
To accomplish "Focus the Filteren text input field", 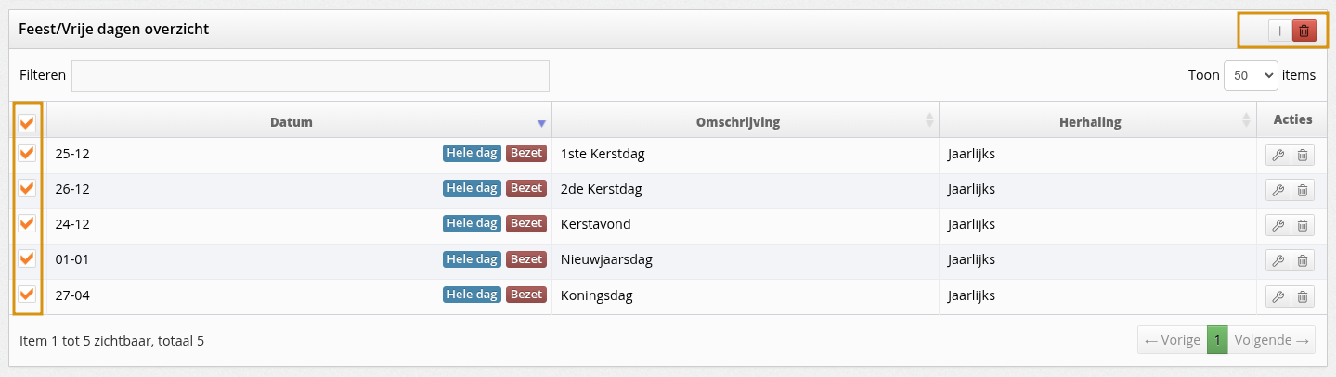I will pos(310,76).
